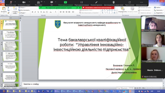
Task: Toggle italic (К) formatting
Action: [35, 12]
